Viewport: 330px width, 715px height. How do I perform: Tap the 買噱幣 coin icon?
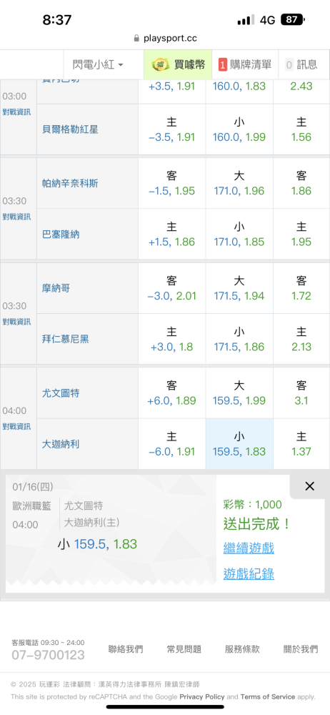point(160,65)
